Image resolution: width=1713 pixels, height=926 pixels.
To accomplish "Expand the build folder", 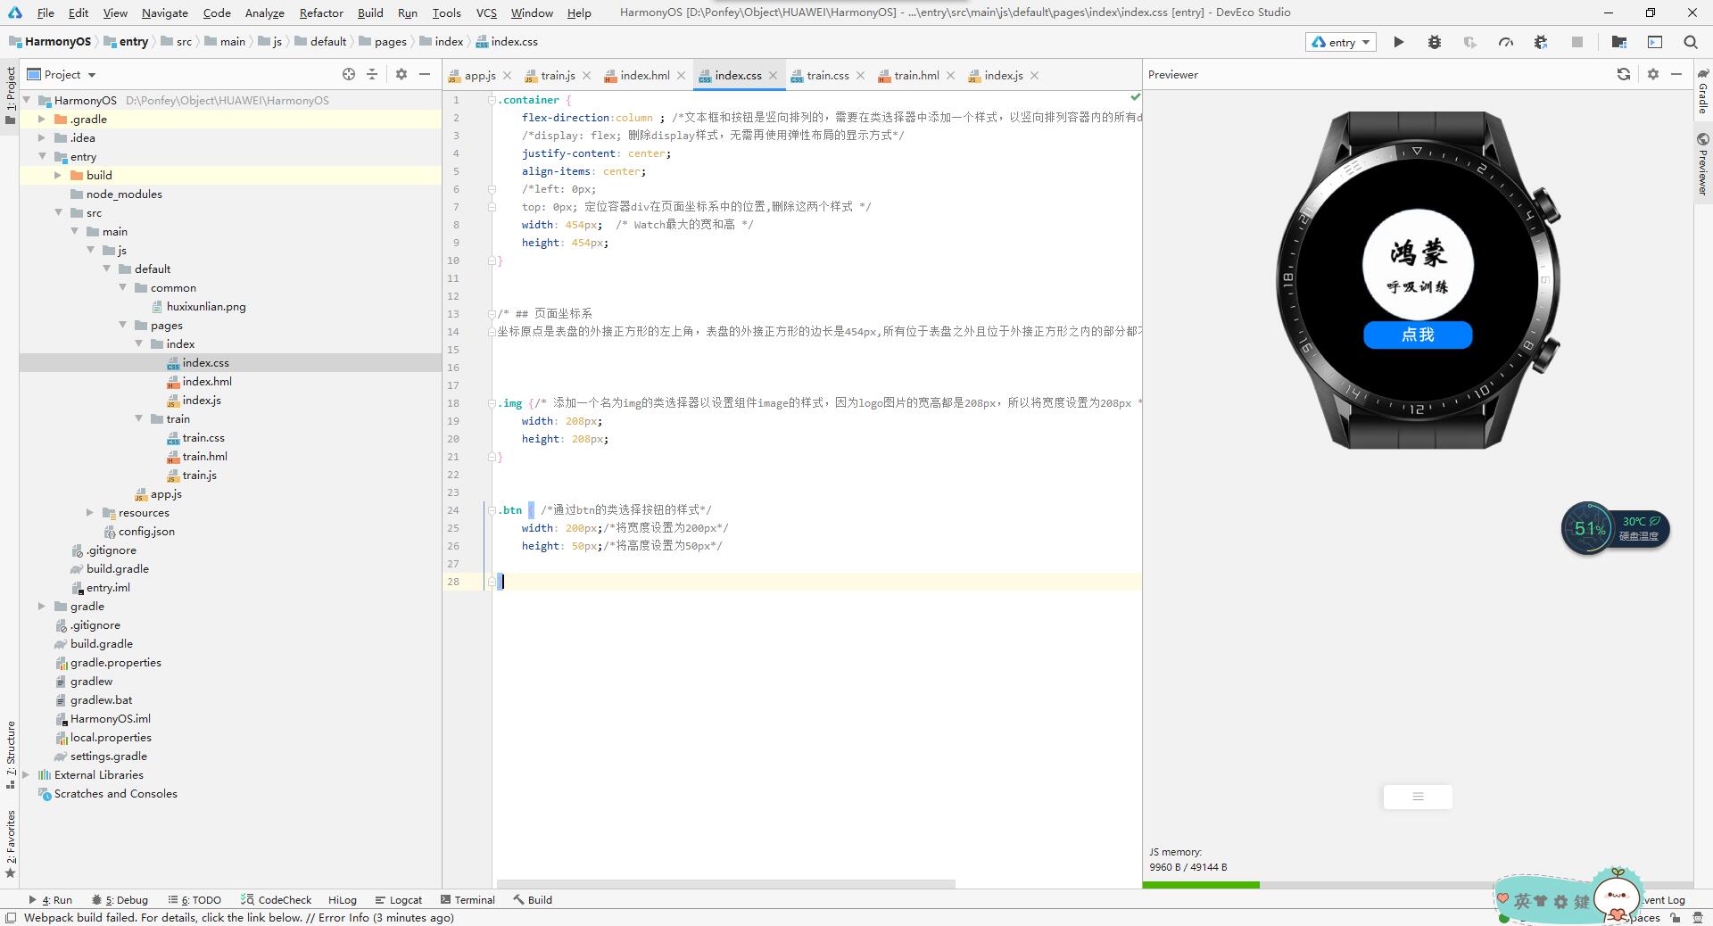I will [x=57, y=175].
